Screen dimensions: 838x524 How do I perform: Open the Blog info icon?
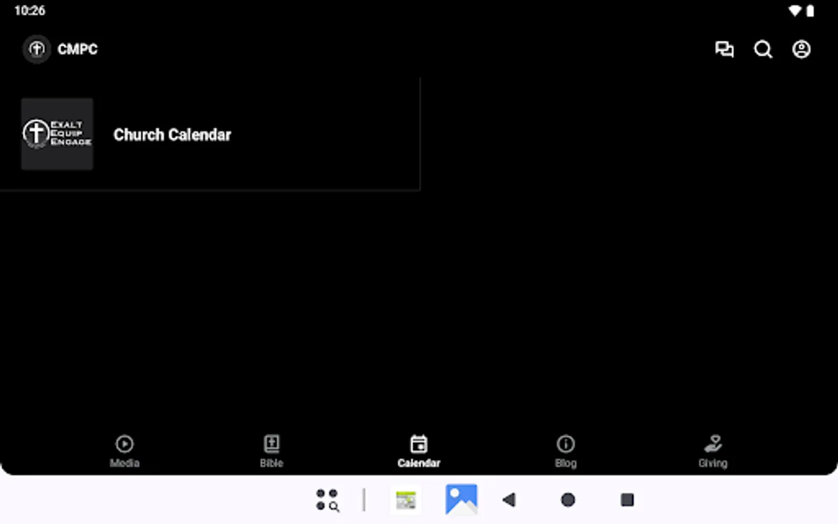pos(566,444)
